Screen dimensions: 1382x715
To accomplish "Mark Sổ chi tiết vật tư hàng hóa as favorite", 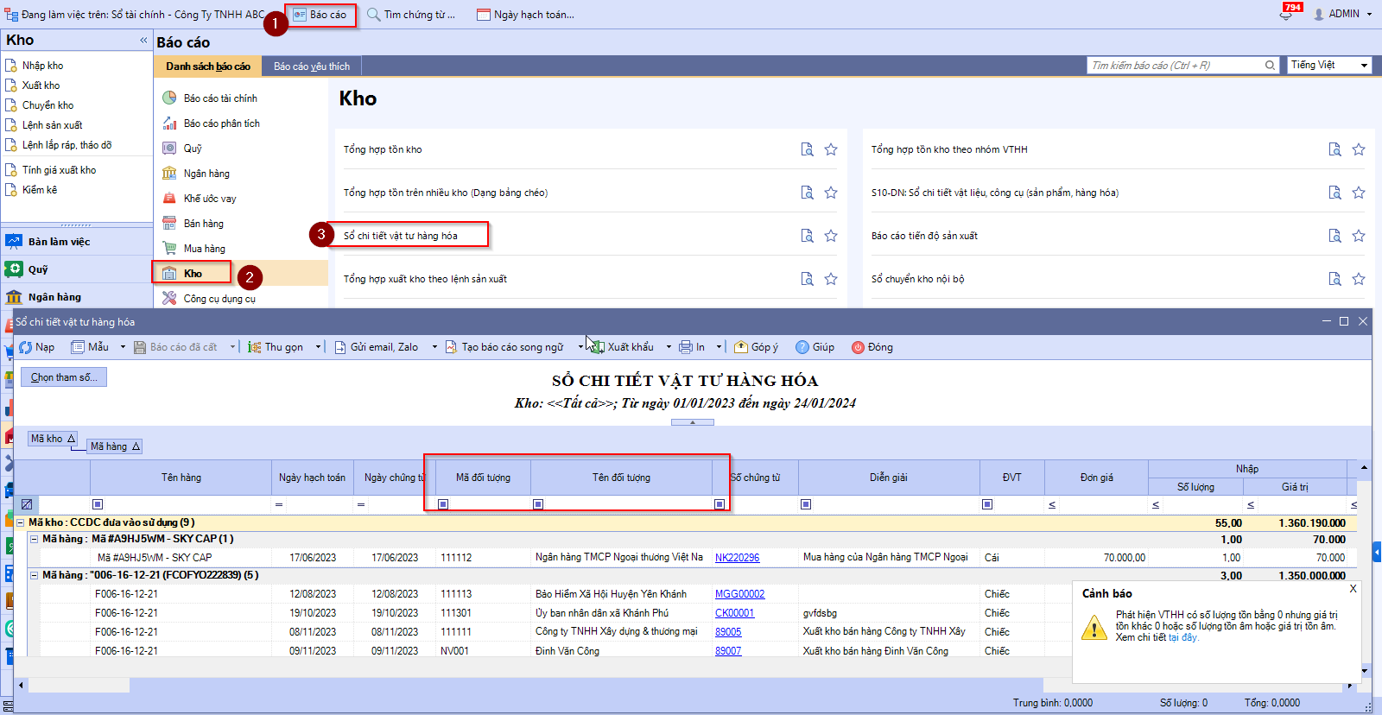I will point(831,236).
